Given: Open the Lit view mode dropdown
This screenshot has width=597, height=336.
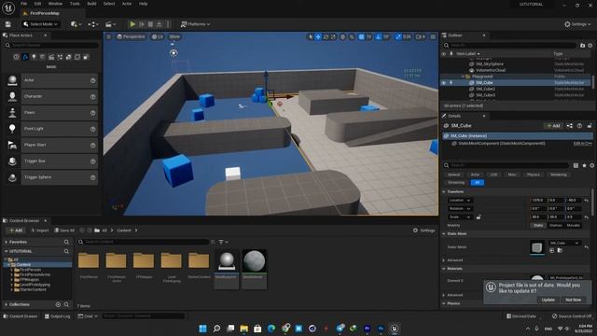Looking at the screenshot, I should [158, 36].
